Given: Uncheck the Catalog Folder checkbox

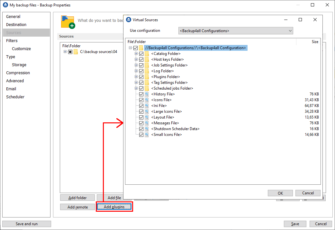Looking at the screenshot, I should pos(141,54).
